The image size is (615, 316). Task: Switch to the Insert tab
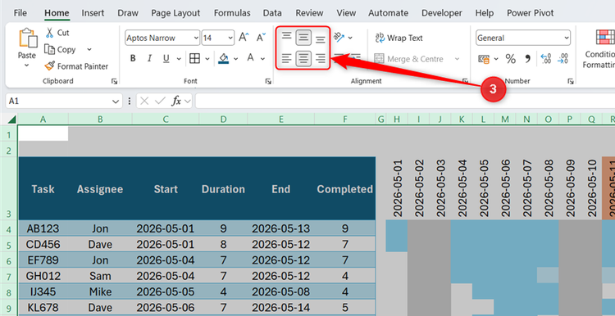[93, 13]
